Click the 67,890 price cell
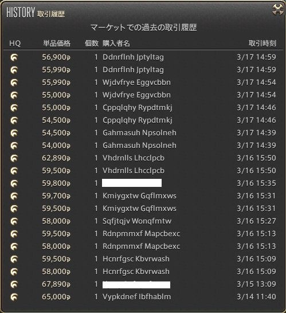The image size is (286, 313). coord(56,284)
